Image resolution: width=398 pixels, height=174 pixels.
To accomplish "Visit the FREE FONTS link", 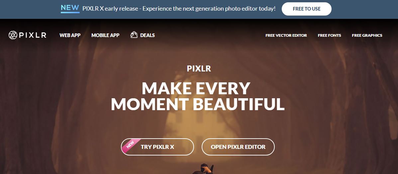I will click(x=329, y=35).
